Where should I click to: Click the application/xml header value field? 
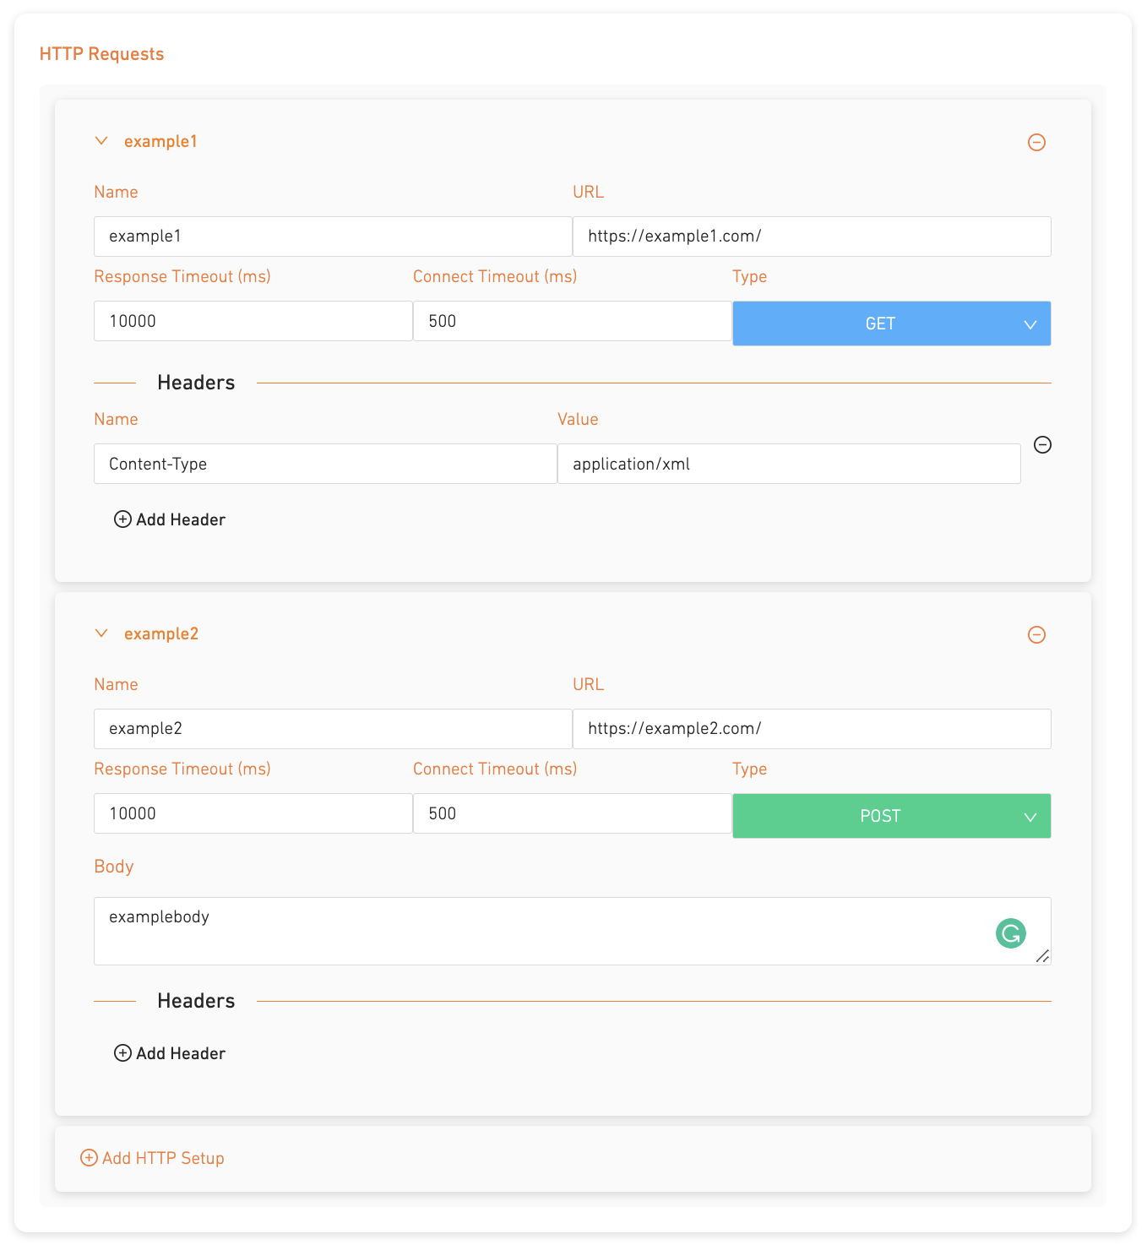click(789, 464)
